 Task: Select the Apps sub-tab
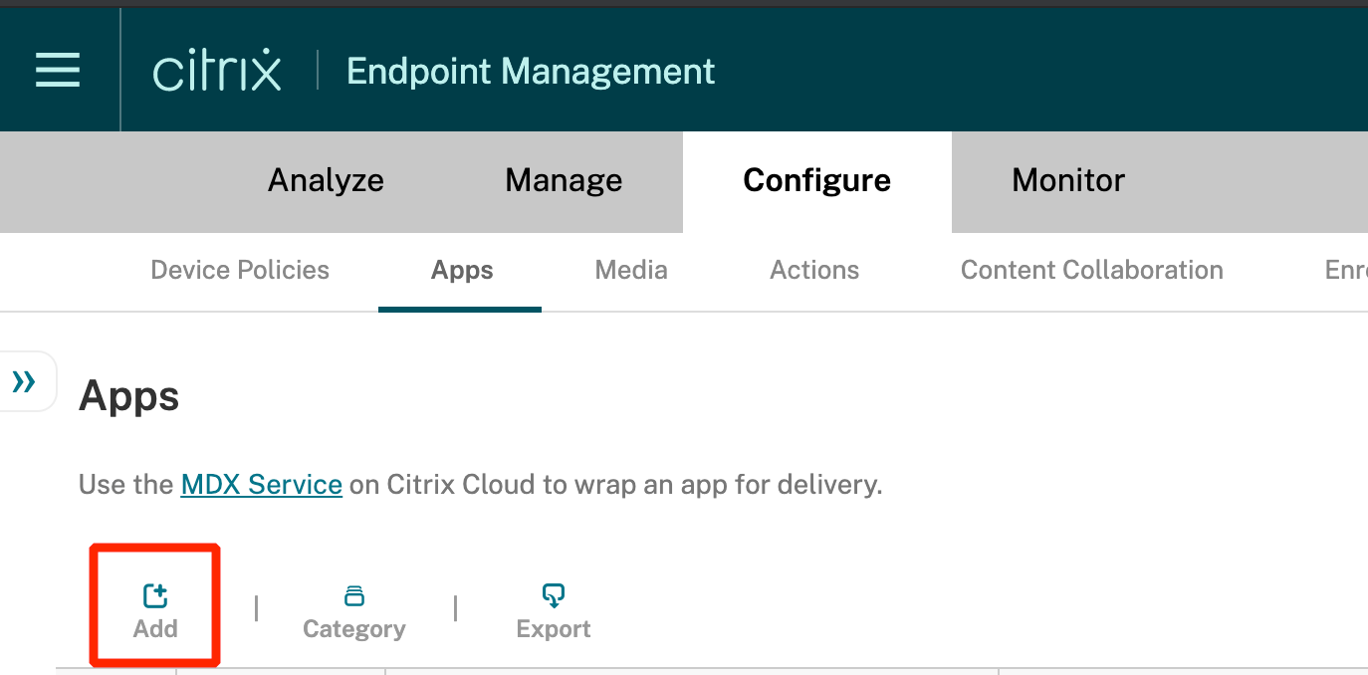[462, 270]
